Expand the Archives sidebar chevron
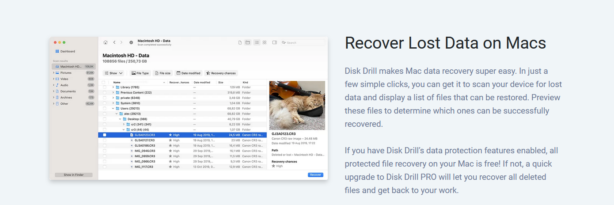This screenshot has width=614, height=205. point(53,97)
